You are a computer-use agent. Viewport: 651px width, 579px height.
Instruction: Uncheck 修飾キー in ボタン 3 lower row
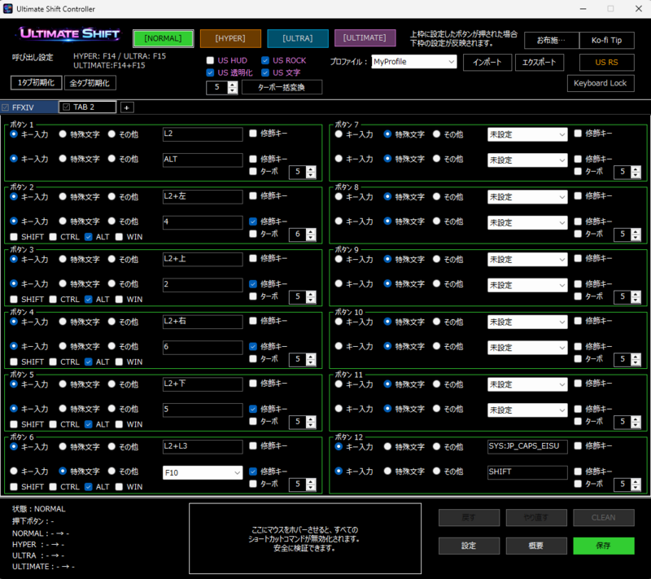pyautogui.click(x=253, y=284)
